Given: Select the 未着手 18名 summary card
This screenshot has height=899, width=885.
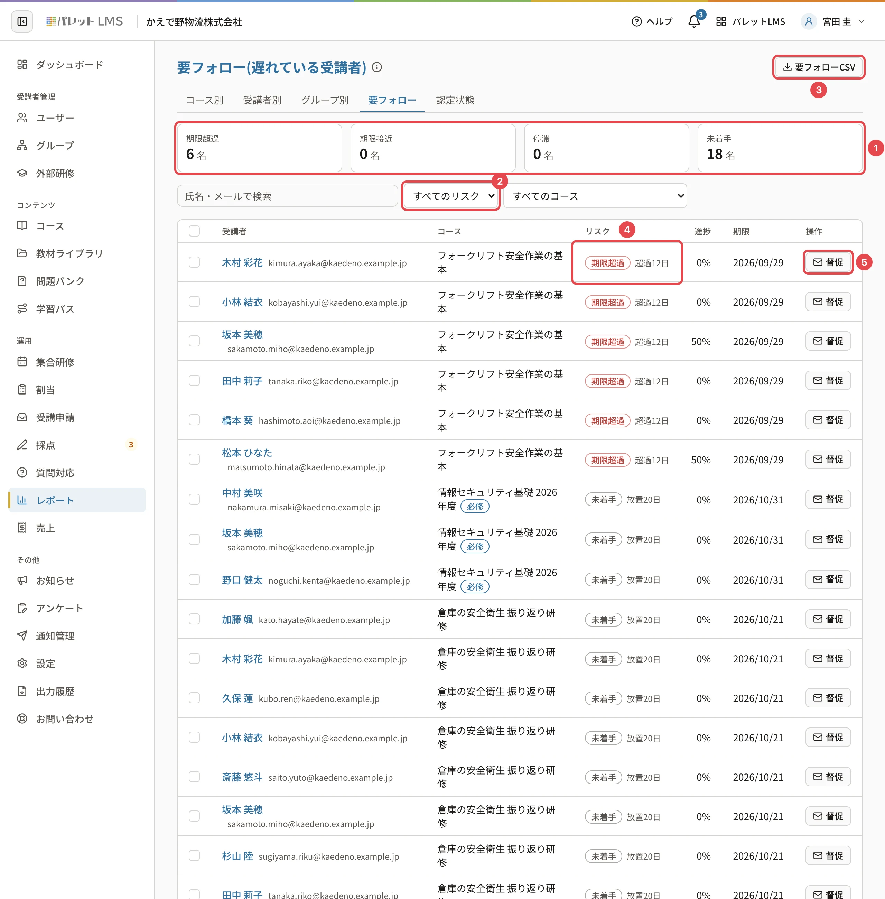Looking at the screenshot, I should point(780,148).
